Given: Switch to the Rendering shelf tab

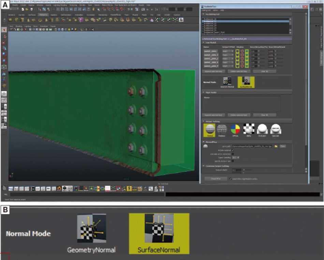Looking at the screenshot, I should click(103, 15).
